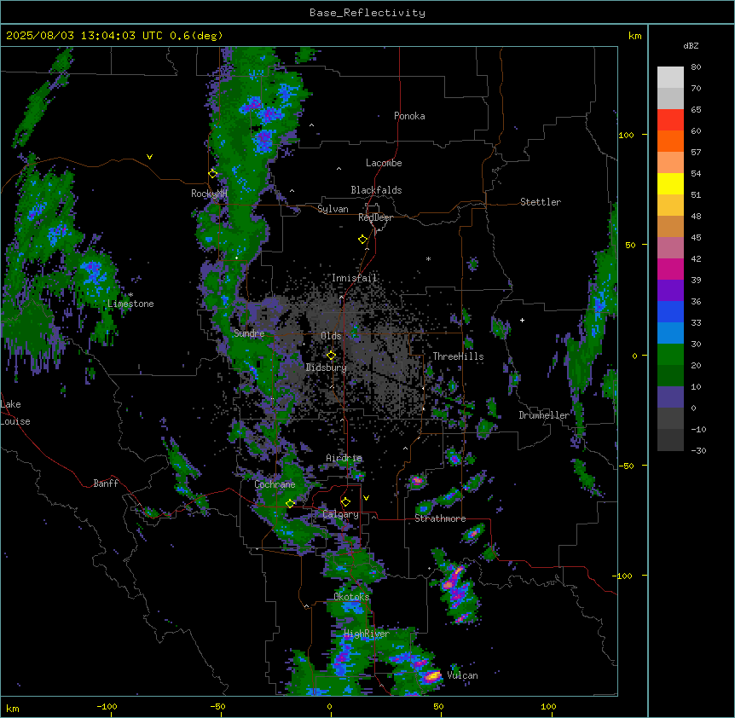Click the -100 tick on the bottom axis
The image size is (735, 718).
coord(107,706)
